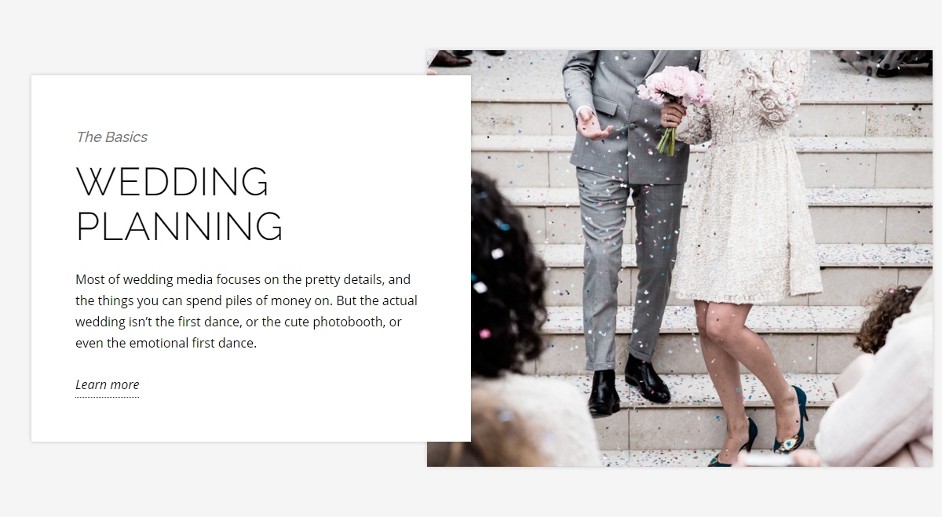Select the 'The Basics' subtitle text

[111, 137]
